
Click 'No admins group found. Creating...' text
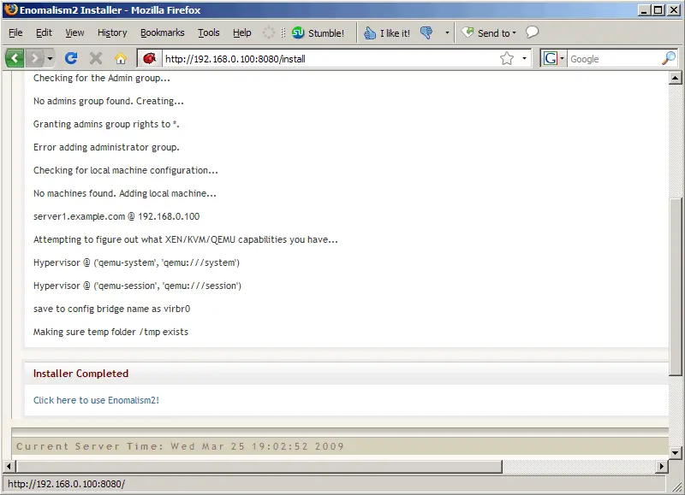click(x=109, y=101)
